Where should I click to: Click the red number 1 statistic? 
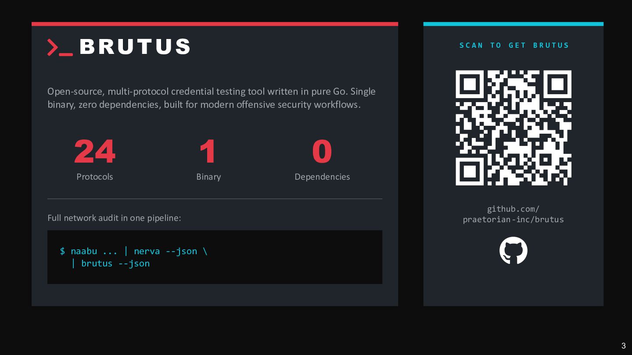coord(208,152)
